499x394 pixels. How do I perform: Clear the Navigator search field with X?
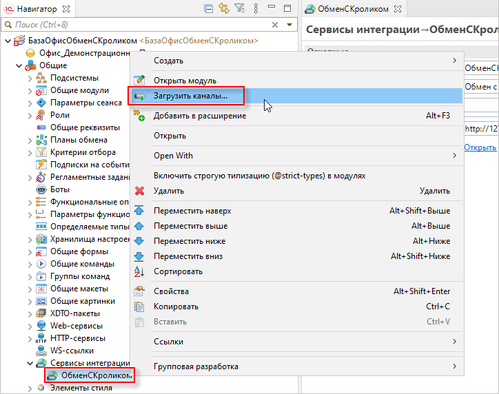(x=276, y=25)
